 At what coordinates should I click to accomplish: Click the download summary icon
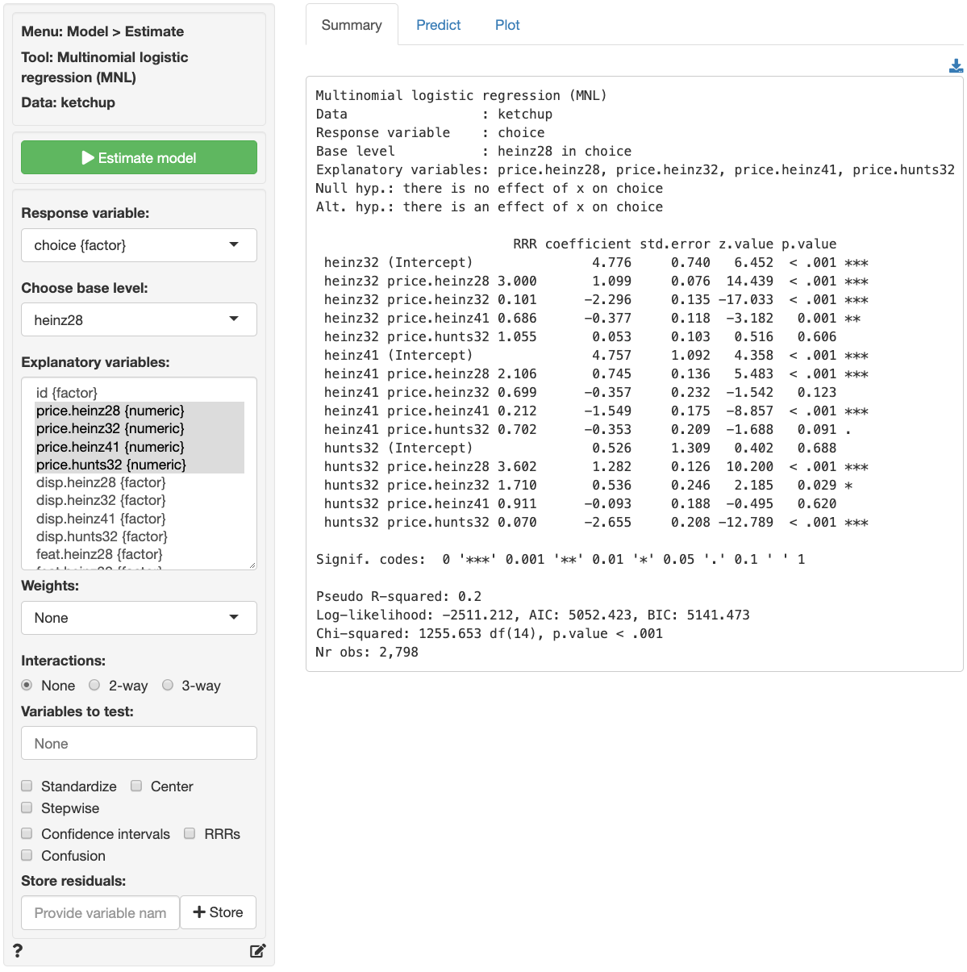[956, 66]
